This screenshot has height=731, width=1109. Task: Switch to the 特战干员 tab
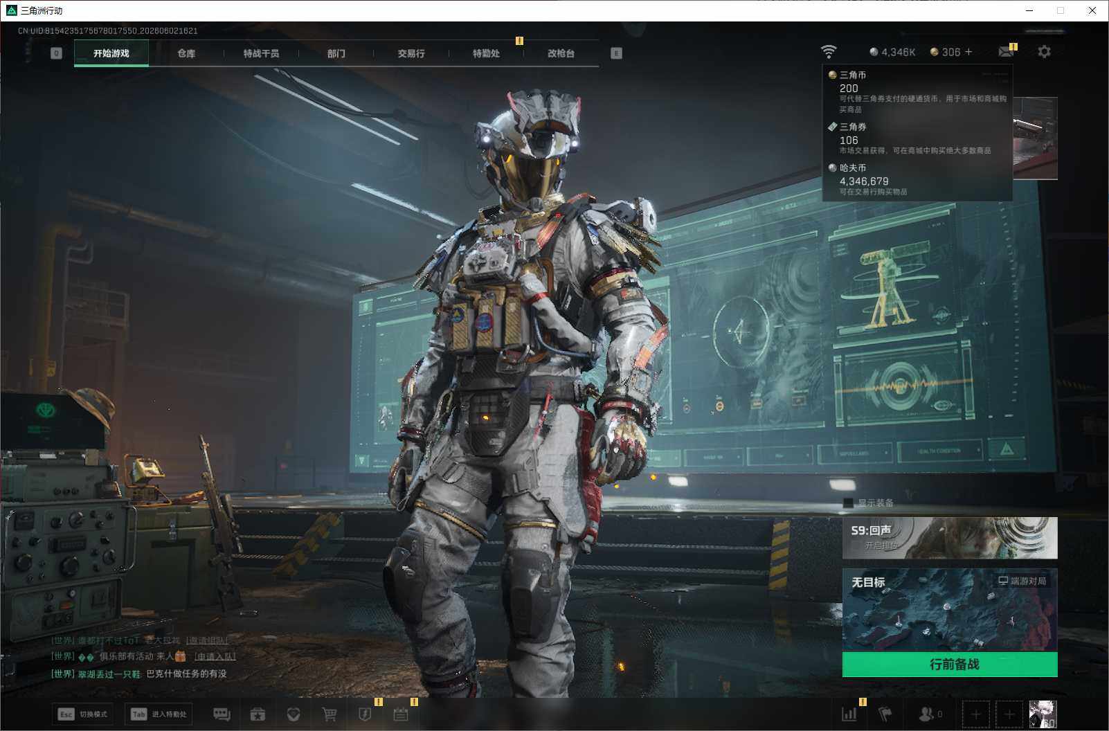point(261,53)
